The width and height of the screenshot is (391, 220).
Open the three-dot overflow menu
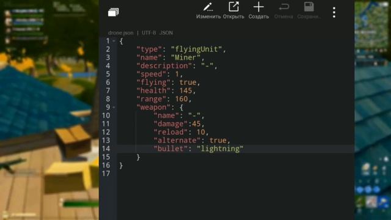pos(334,12)
